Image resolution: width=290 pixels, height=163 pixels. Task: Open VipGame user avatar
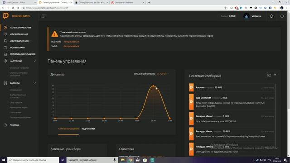pos(246,16)
